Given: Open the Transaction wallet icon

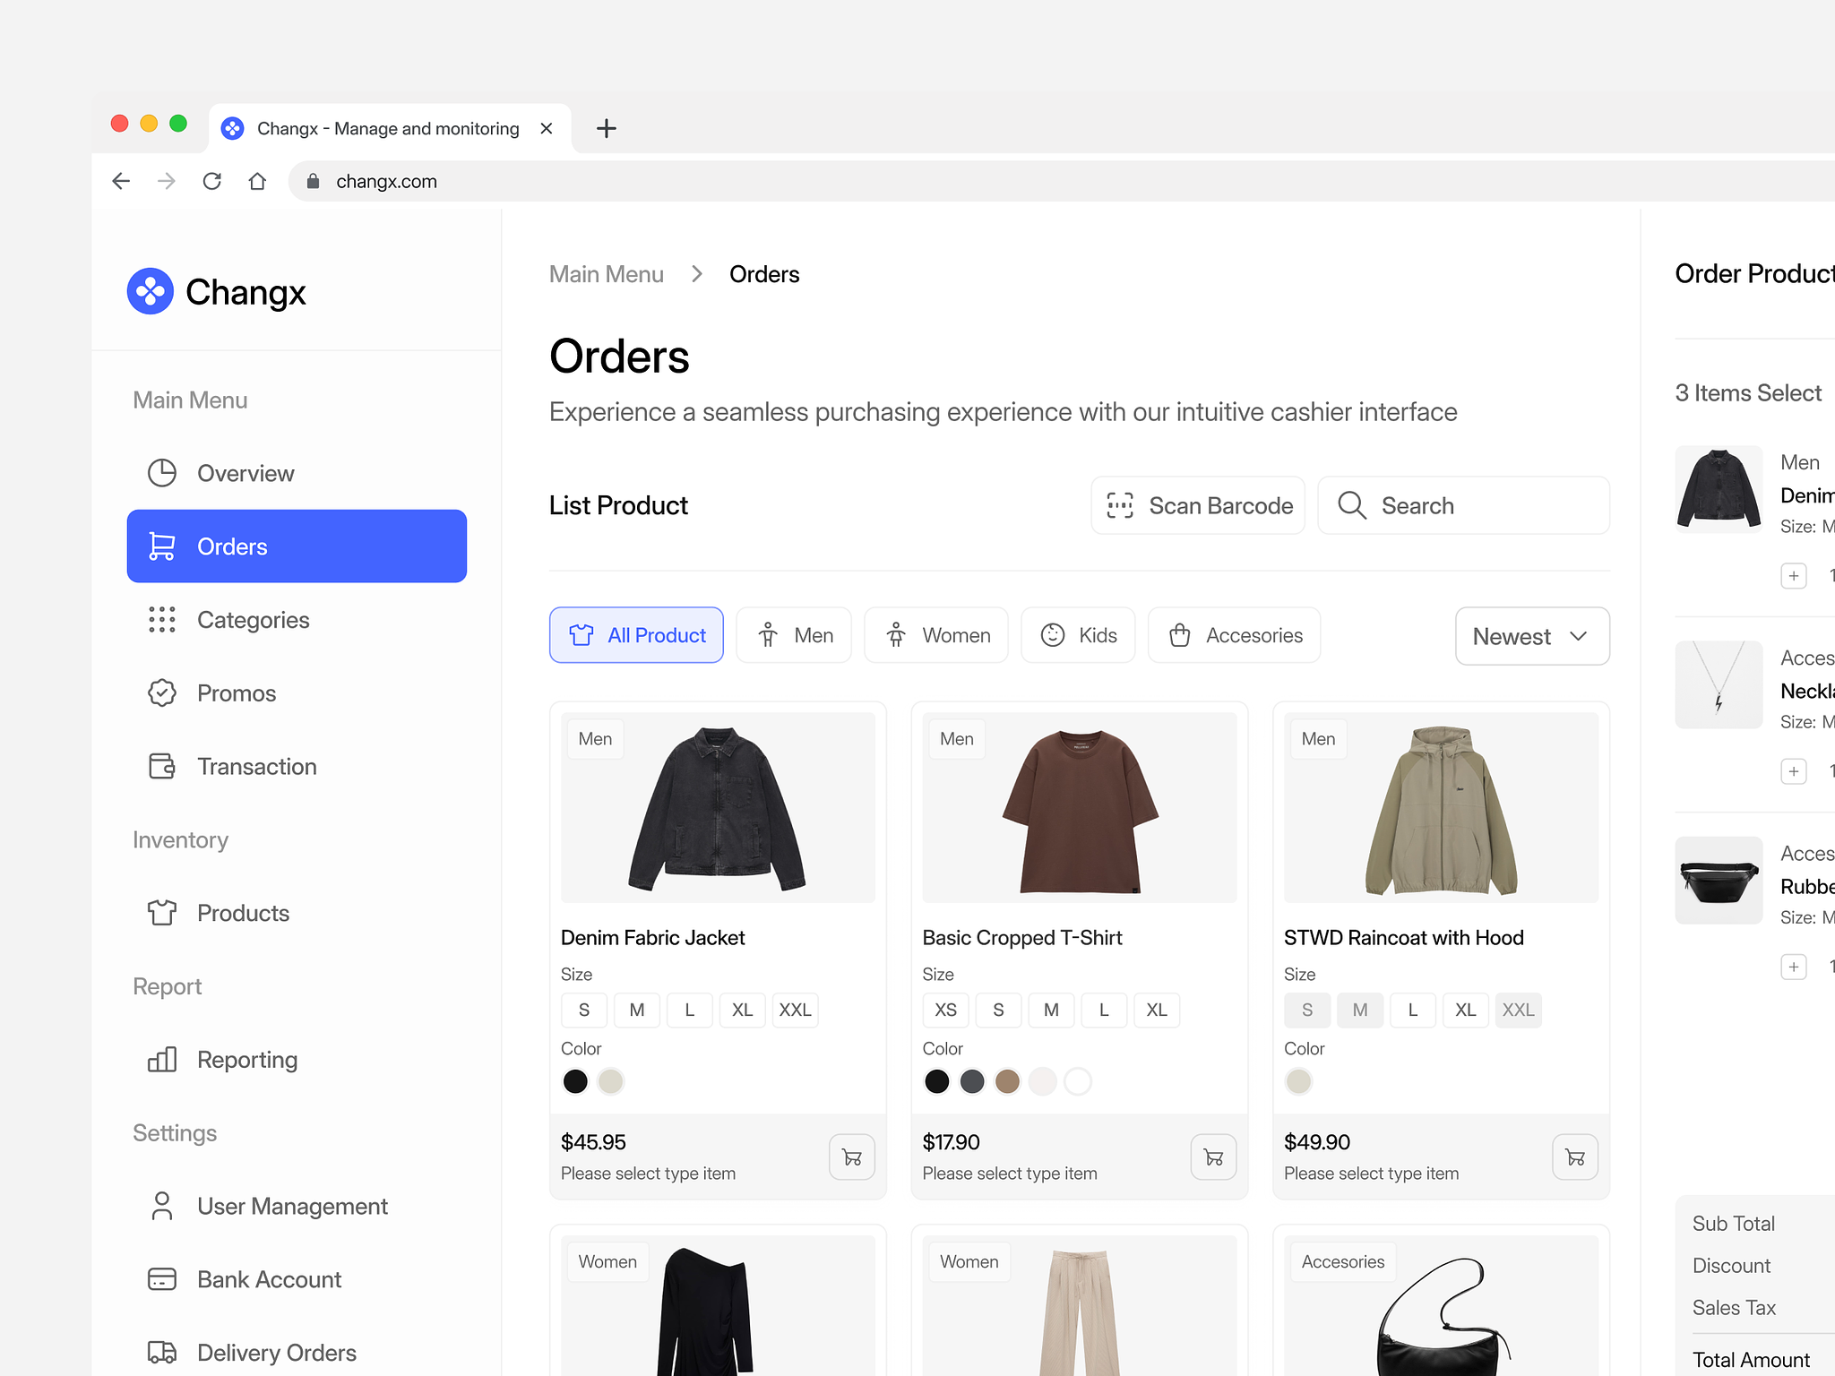Looking at the screenshot, I should coord(161,766).
